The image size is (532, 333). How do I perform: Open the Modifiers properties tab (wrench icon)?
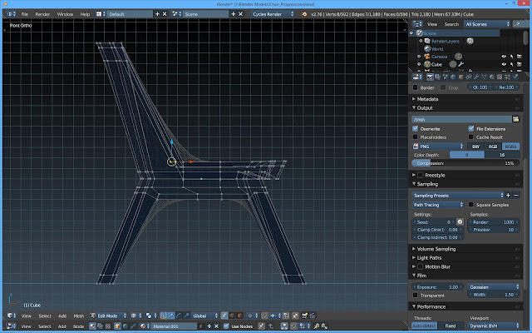[476, 77]
